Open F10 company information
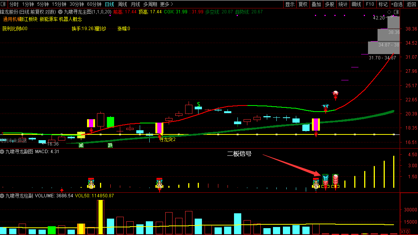The image size is (418, 235). 370,4
